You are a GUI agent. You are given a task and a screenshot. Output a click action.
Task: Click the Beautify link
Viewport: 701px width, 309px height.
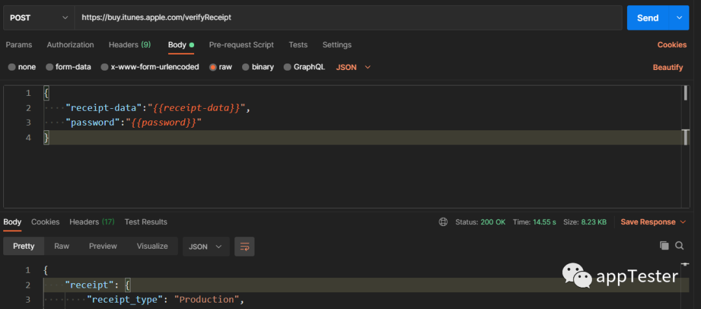tap(667, 67)
